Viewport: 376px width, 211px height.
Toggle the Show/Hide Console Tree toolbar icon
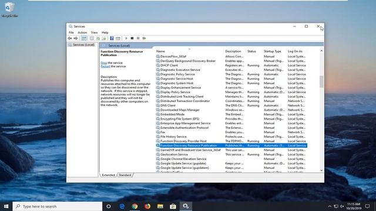pos(84,38)
